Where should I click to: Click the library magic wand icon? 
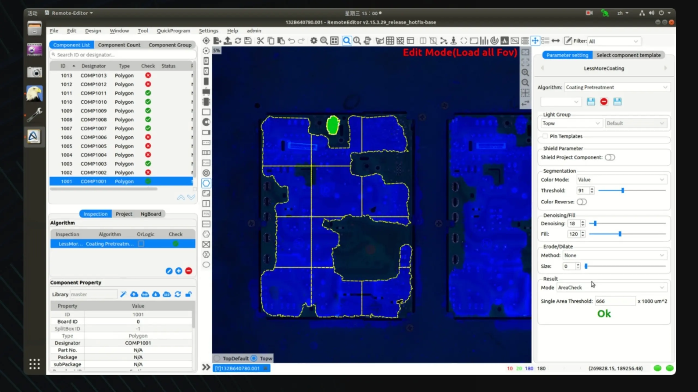pyautogui.click(x=123, y=294)
